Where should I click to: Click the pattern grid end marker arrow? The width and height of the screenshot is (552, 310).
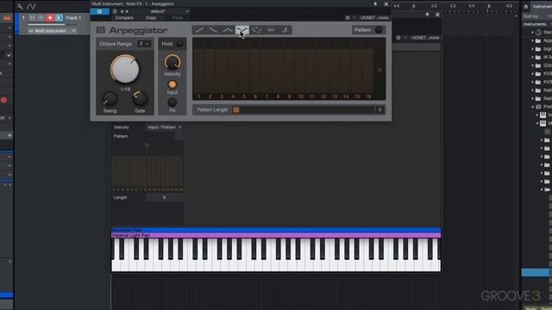(x=379, y=70)
